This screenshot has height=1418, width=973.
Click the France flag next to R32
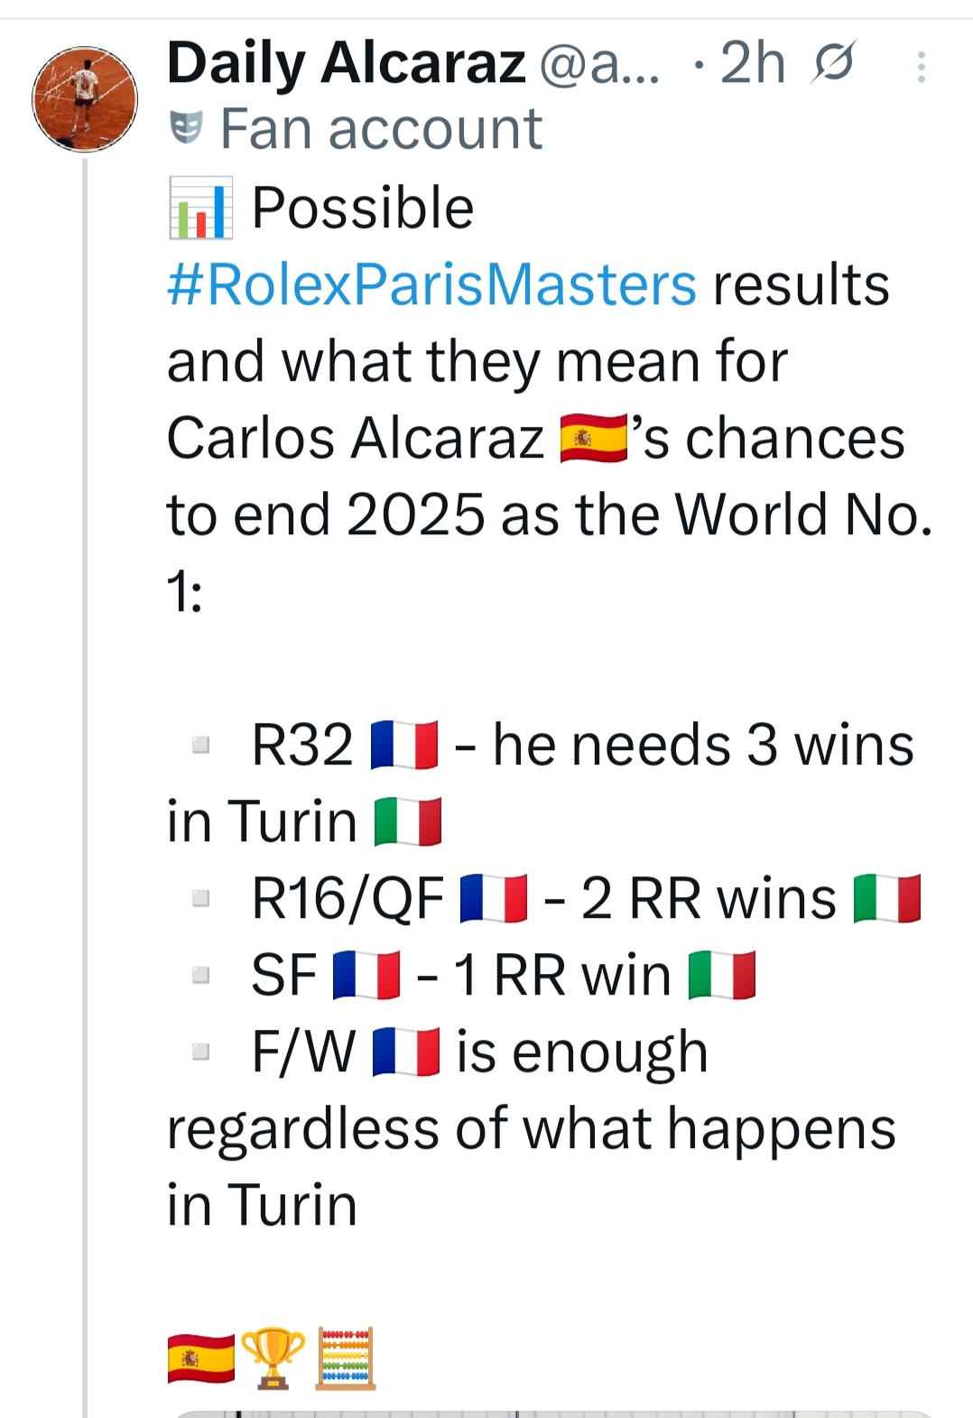click(x=405, y=746)
